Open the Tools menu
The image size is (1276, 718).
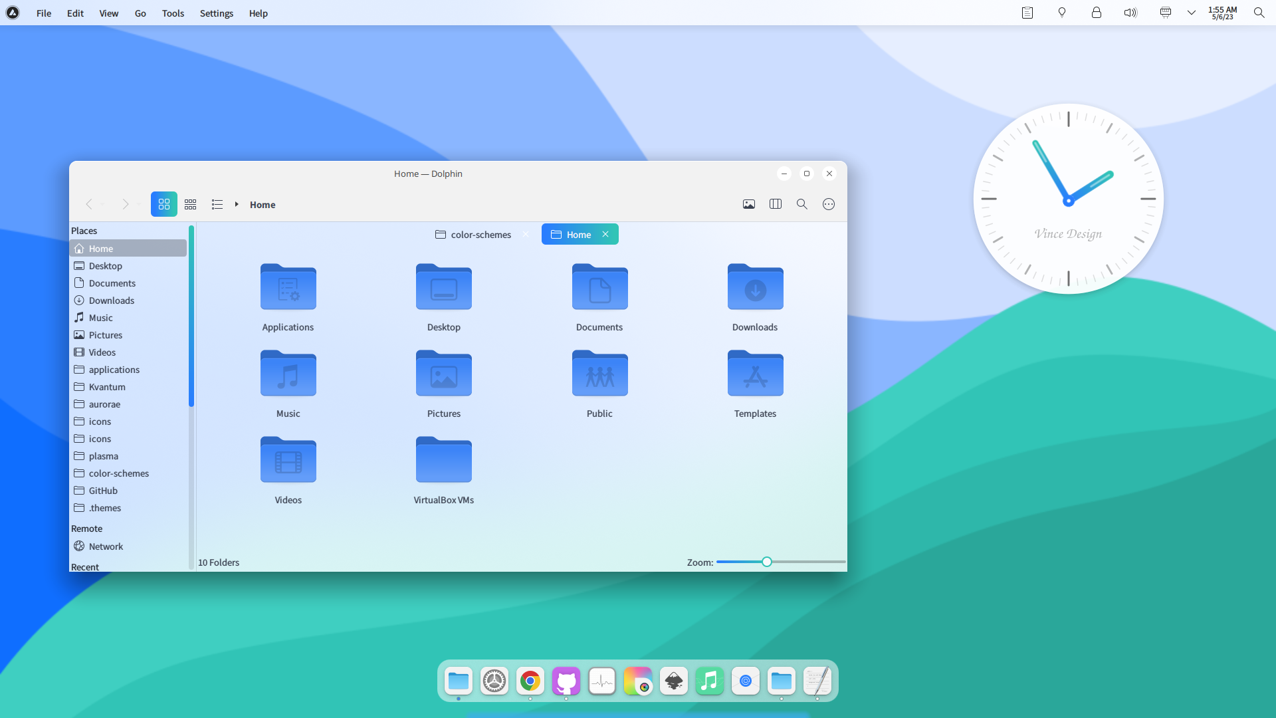[x=173, y=13]
